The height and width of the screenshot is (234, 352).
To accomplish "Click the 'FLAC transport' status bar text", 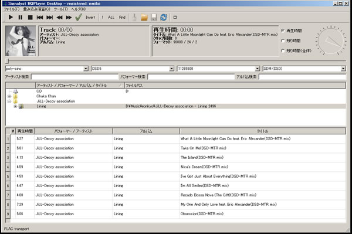I will (16, 229).
